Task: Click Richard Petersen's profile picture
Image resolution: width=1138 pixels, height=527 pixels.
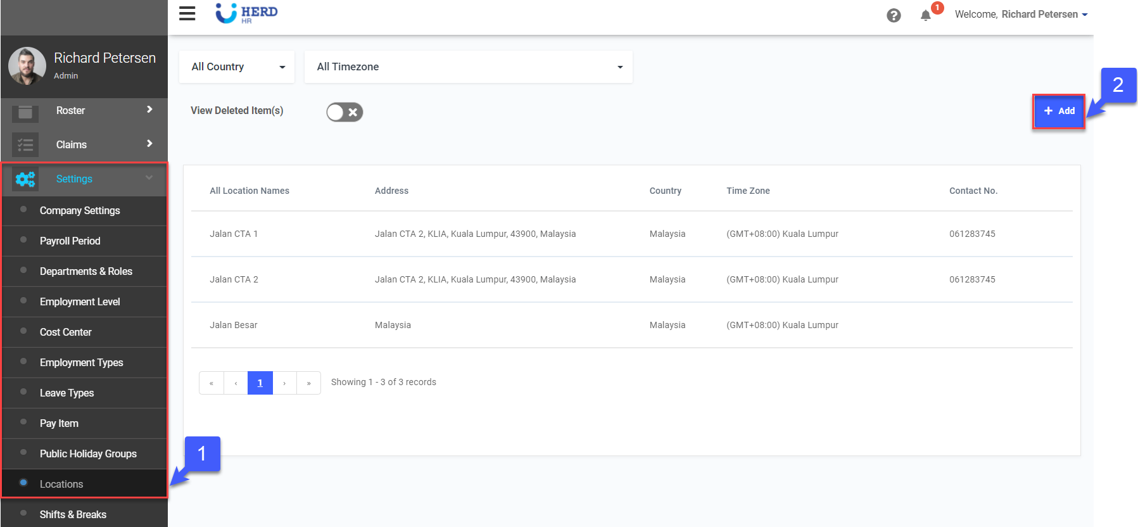Action: [x=27, y=66]
